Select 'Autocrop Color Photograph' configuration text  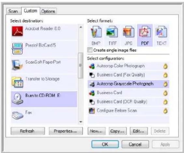click(x=120, y=66)
